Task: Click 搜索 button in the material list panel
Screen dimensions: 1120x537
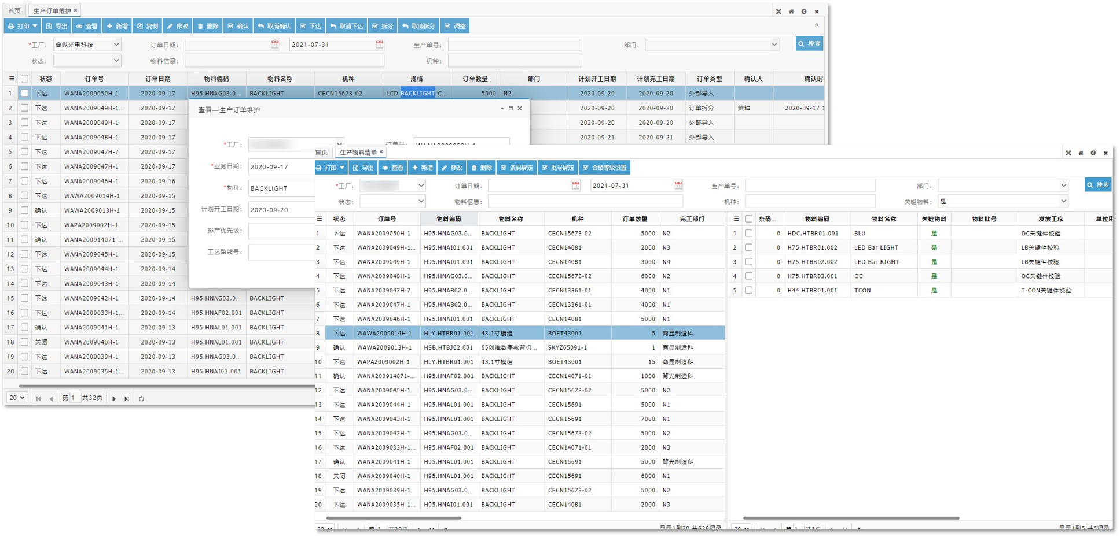Action: 1097,185
